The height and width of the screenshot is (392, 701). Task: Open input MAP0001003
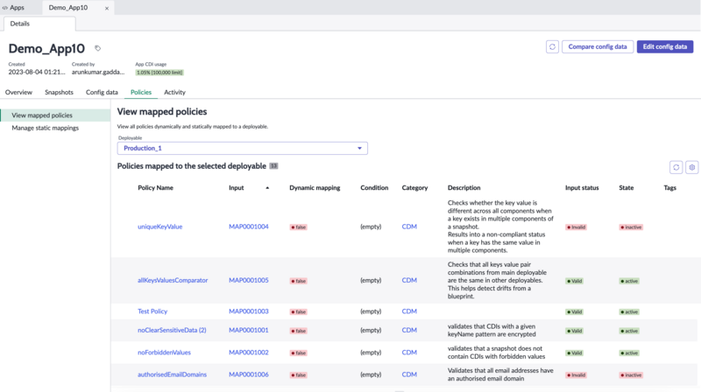tap(249, 311)
